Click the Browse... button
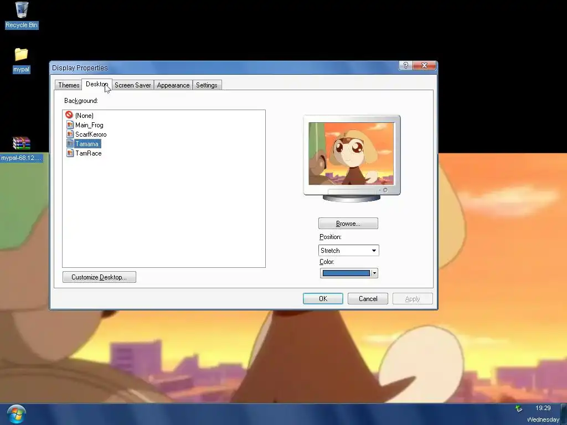The height and width of the screenshot is (425, 567). click(x=348, y=224)
